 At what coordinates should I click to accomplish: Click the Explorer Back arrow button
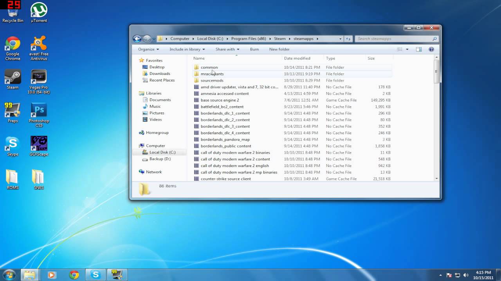pyautogui.click(x=137, y=39)
